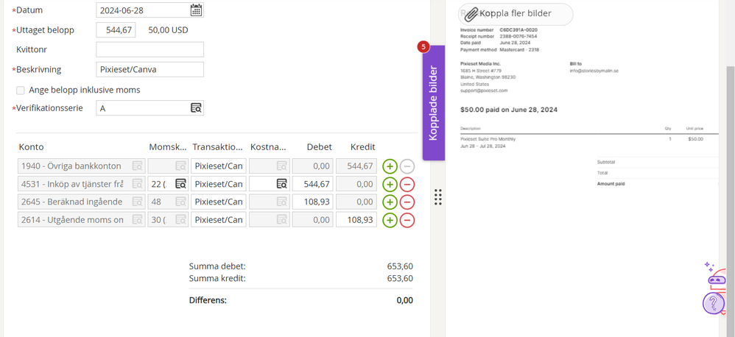Open account lookup on the 2645 row
The image size is (735, 337).
pyautogui.click(x=138, y=202)
